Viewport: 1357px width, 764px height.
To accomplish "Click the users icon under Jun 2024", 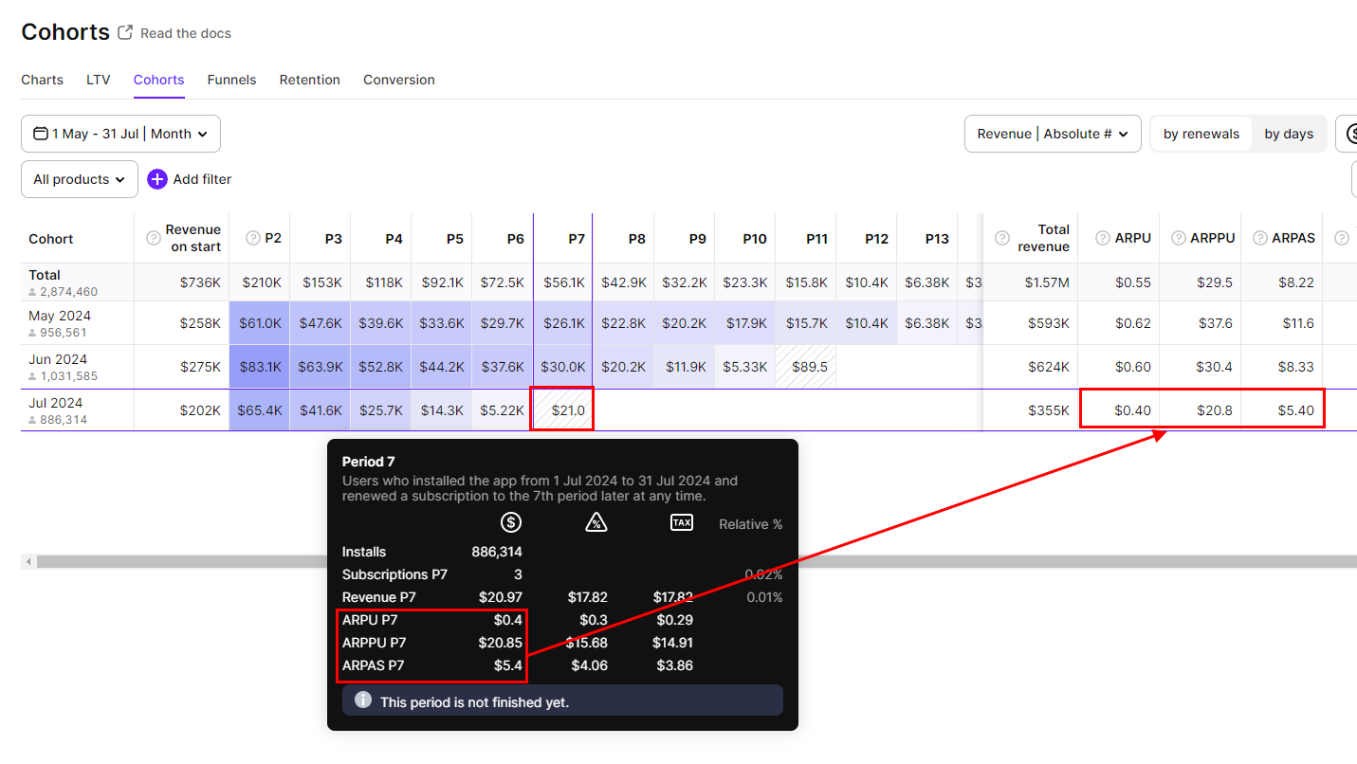I will [x=33, y=376].
